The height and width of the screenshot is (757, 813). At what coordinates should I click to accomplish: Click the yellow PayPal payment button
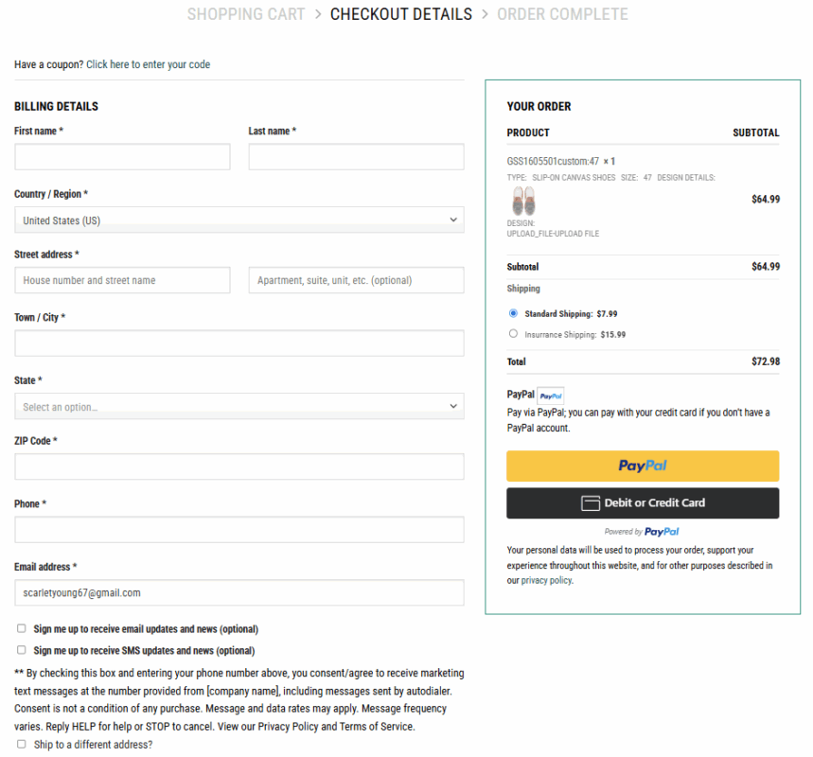[643, 467]
